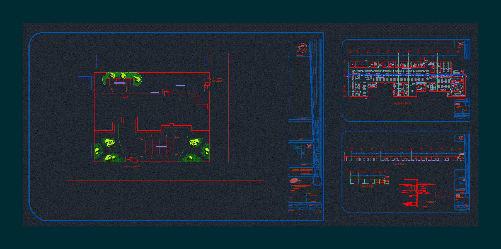Click the "CORTE B-B'" section title
The height and width of the screenshot is (249, 501).
point(366,187)
